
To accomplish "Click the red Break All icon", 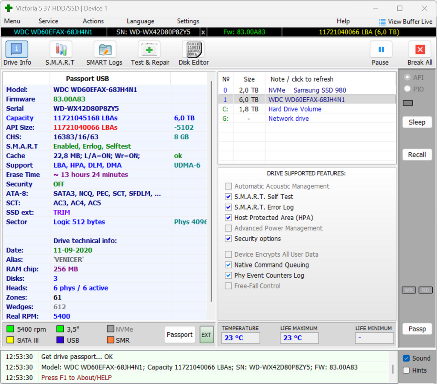I will pos(420,49).
